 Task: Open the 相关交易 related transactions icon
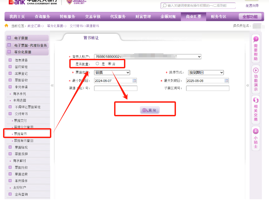256,100
